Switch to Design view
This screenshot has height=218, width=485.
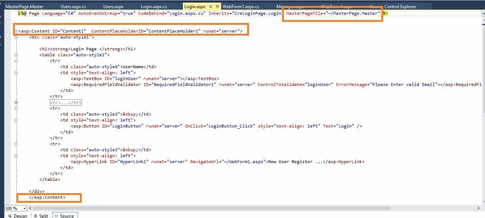point(17,215)
